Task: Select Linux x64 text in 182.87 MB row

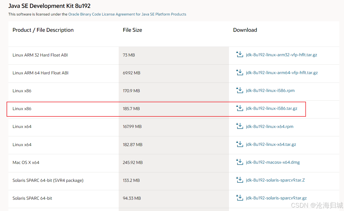Action: pos(22,145)
